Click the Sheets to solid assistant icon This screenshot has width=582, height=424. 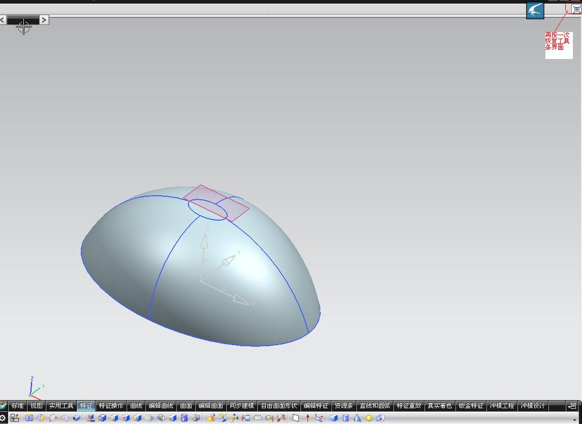pos(258,418)
